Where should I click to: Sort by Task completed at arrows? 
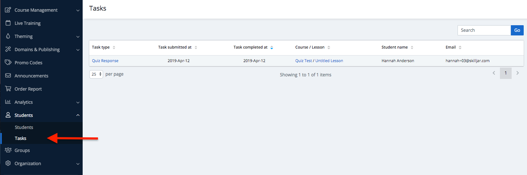(271, 47)
